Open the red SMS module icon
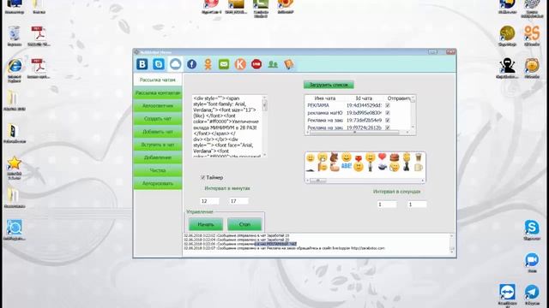The width and height of the screenshot is (549, 308). tap(256, 64)
